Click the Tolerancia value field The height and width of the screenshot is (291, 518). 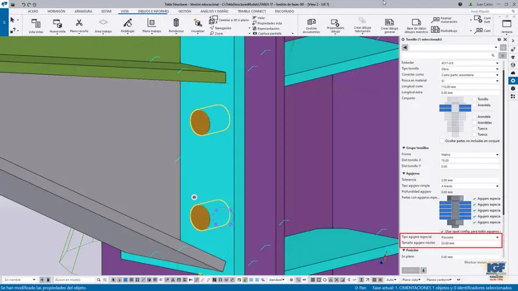point(469,180)
